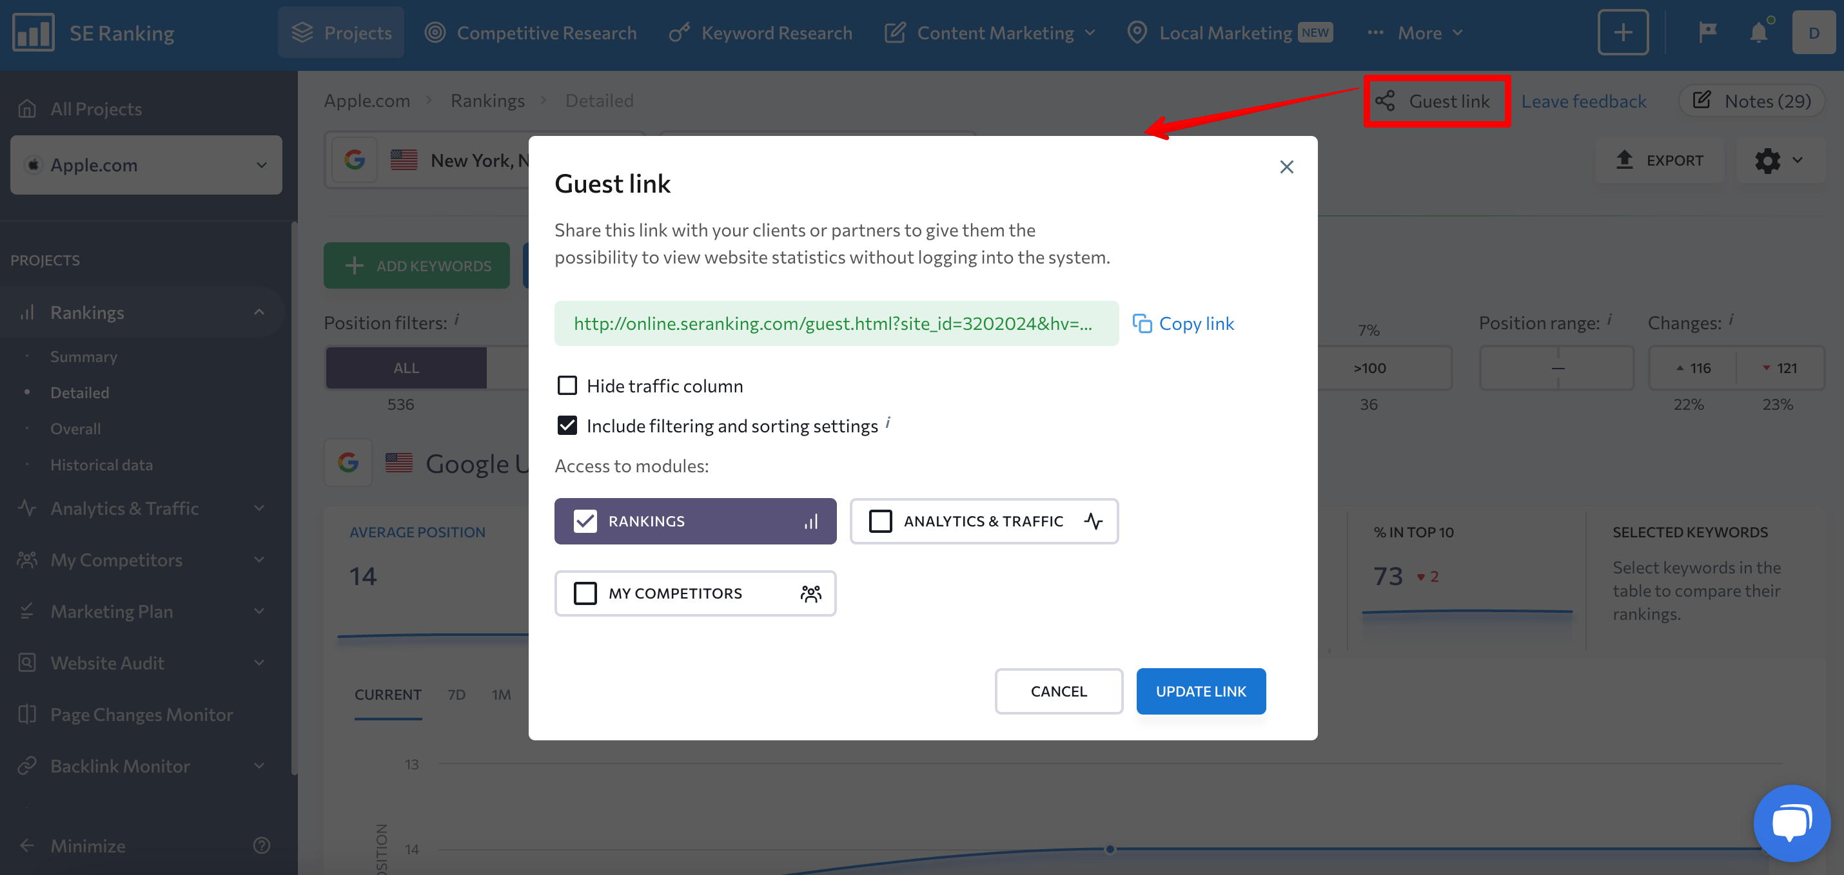Click the My Competitors people icon in dialog

click(810, 593)
